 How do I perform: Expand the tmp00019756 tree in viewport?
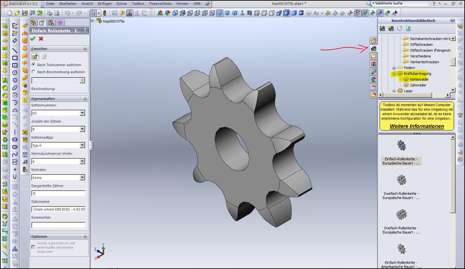93,21
